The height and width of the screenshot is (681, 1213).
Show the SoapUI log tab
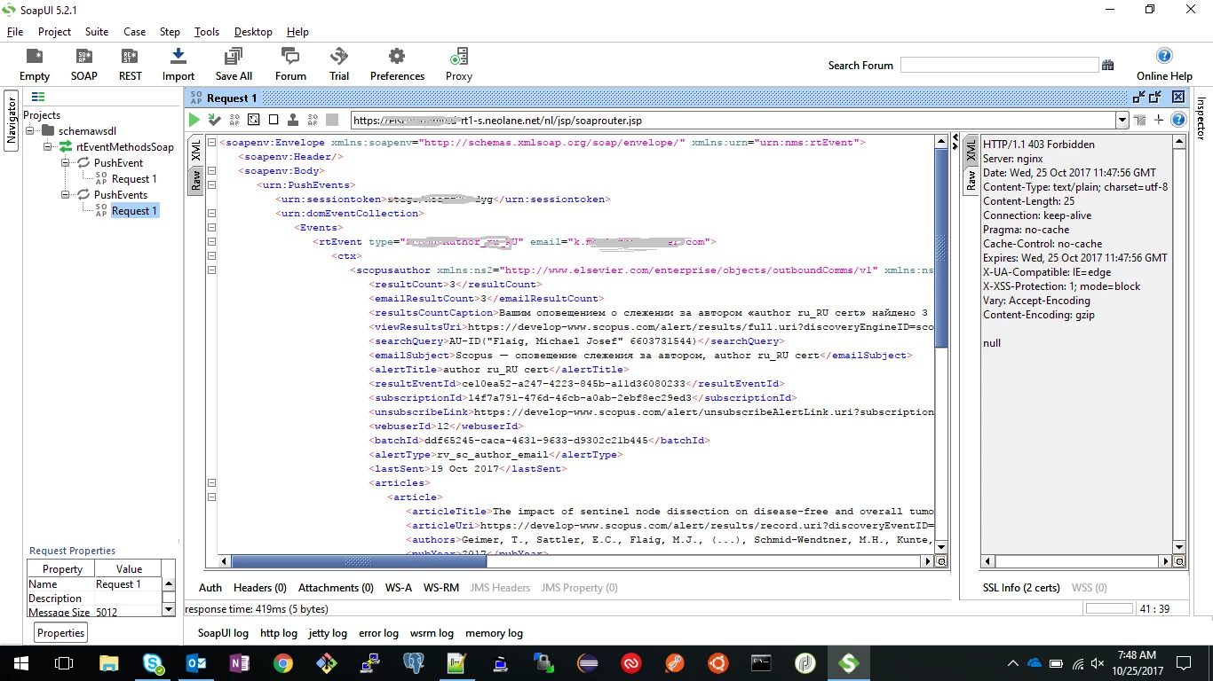pyautogui.click(x=224, y=633)
